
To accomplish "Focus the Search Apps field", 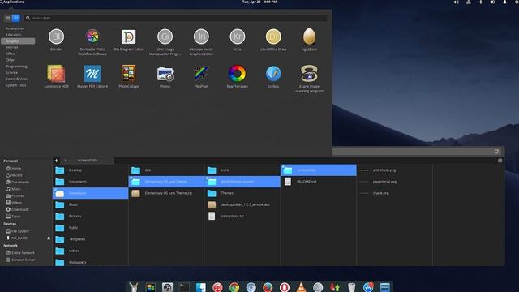I will pyautogui.click(x=176, y=18).
